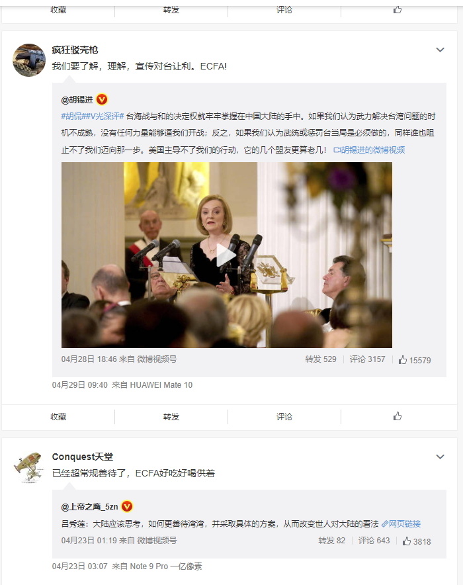Play the embedded video in 胡锡进's post
463x585 pixels.
pos(226,255)
